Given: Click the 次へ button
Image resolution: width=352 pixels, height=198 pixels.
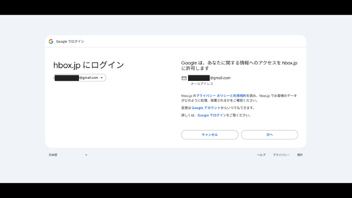Looking at the screenshot, I should coord(270,135).
